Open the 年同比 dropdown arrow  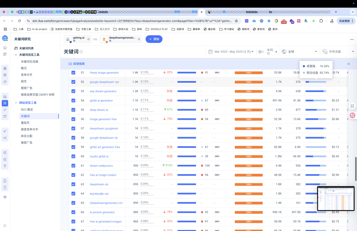pyautogui.click(x=276, y=52)
